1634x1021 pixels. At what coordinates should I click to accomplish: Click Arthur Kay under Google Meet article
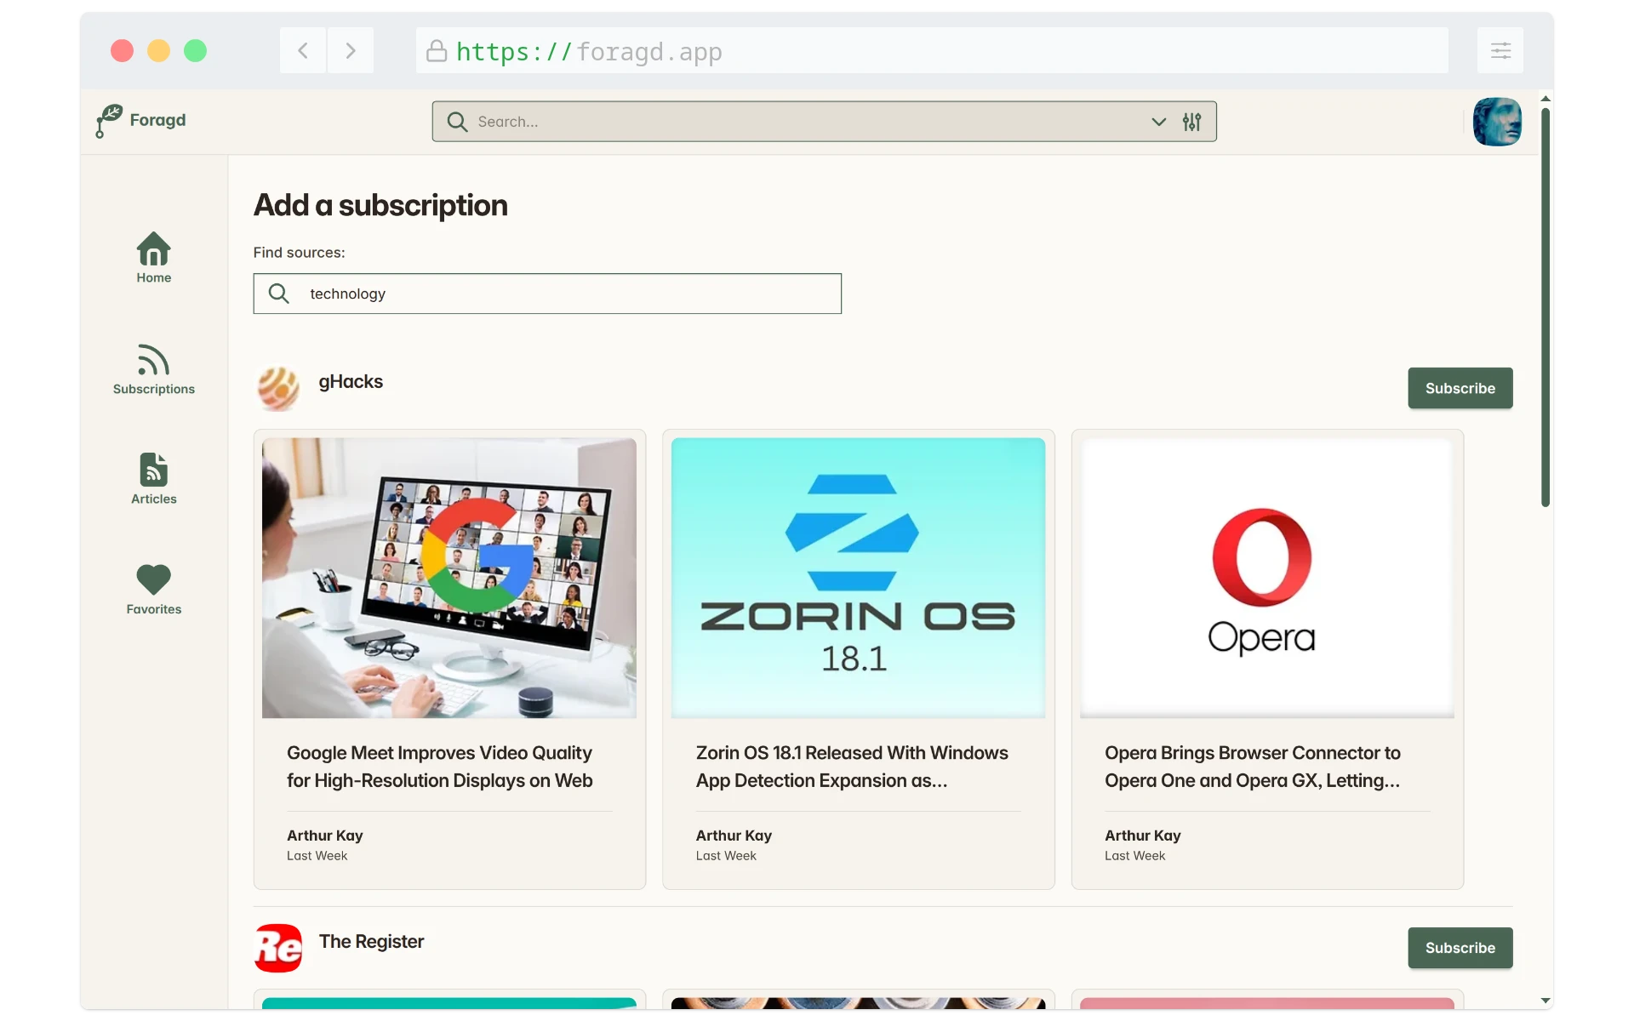pyautogui.click(x=325, y=836)
